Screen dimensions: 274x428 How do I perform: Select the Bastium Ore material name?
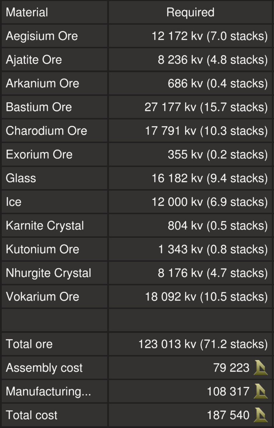39,107
